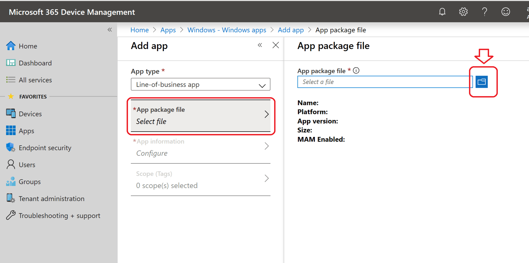Go to Apps breadcrumb link

pos(168,30)
